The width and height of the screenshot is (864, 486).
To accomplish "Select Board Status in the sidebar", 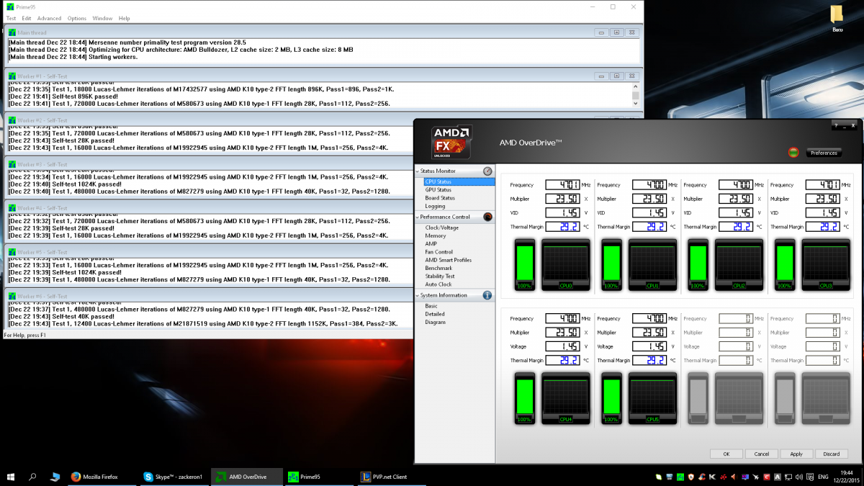I will click(440, 198).
